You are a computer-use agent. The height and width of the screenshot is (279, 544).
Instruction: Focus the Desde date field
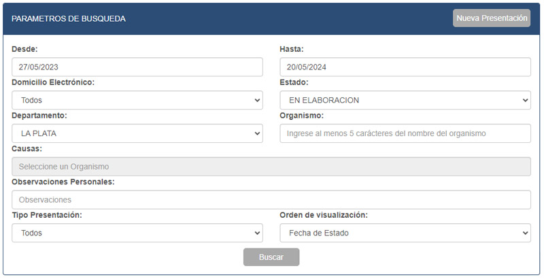coord(137,67)
